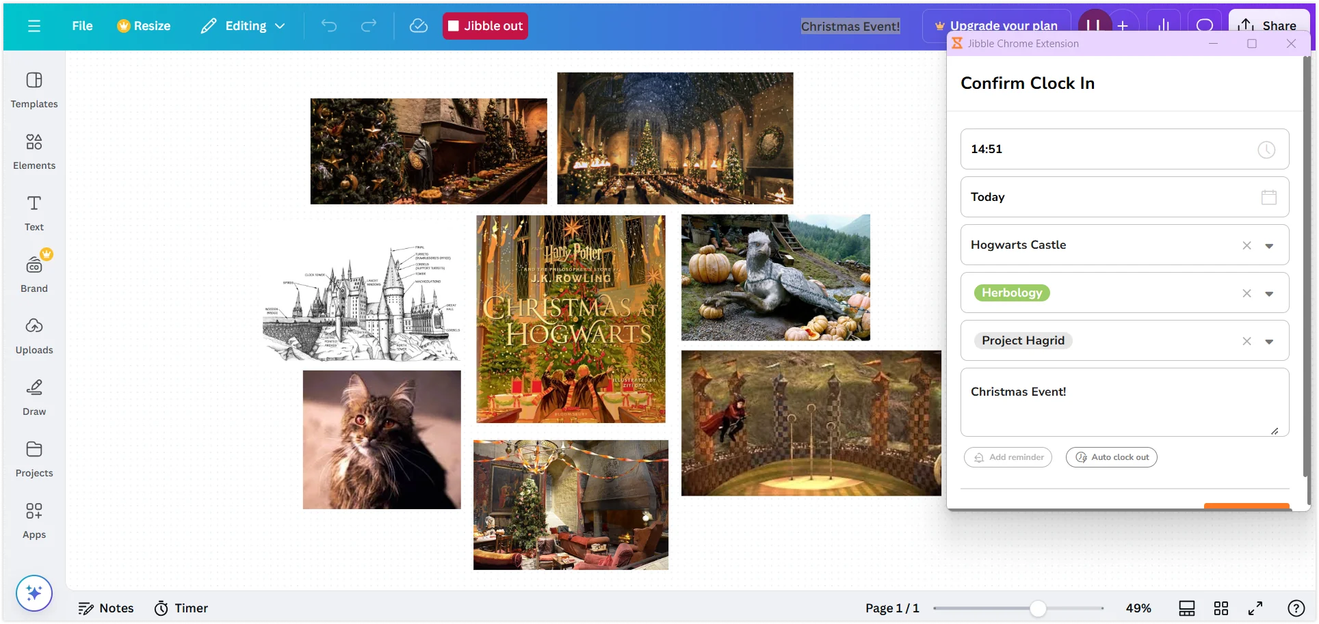Add a collaborator with plus icon
Image resolution: width=1319 pixels, height=624 pixels.
[1123, 26]
